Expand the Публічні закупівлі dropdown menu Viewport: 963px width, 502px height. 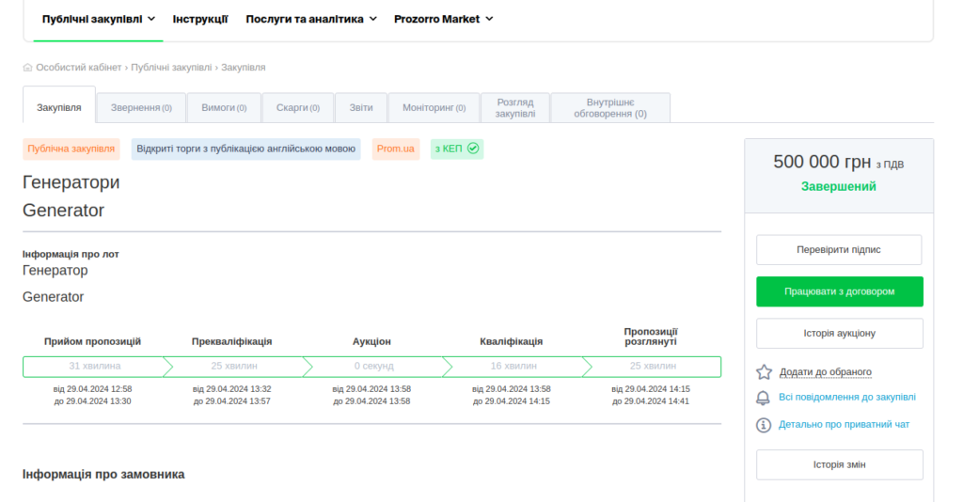99,19
